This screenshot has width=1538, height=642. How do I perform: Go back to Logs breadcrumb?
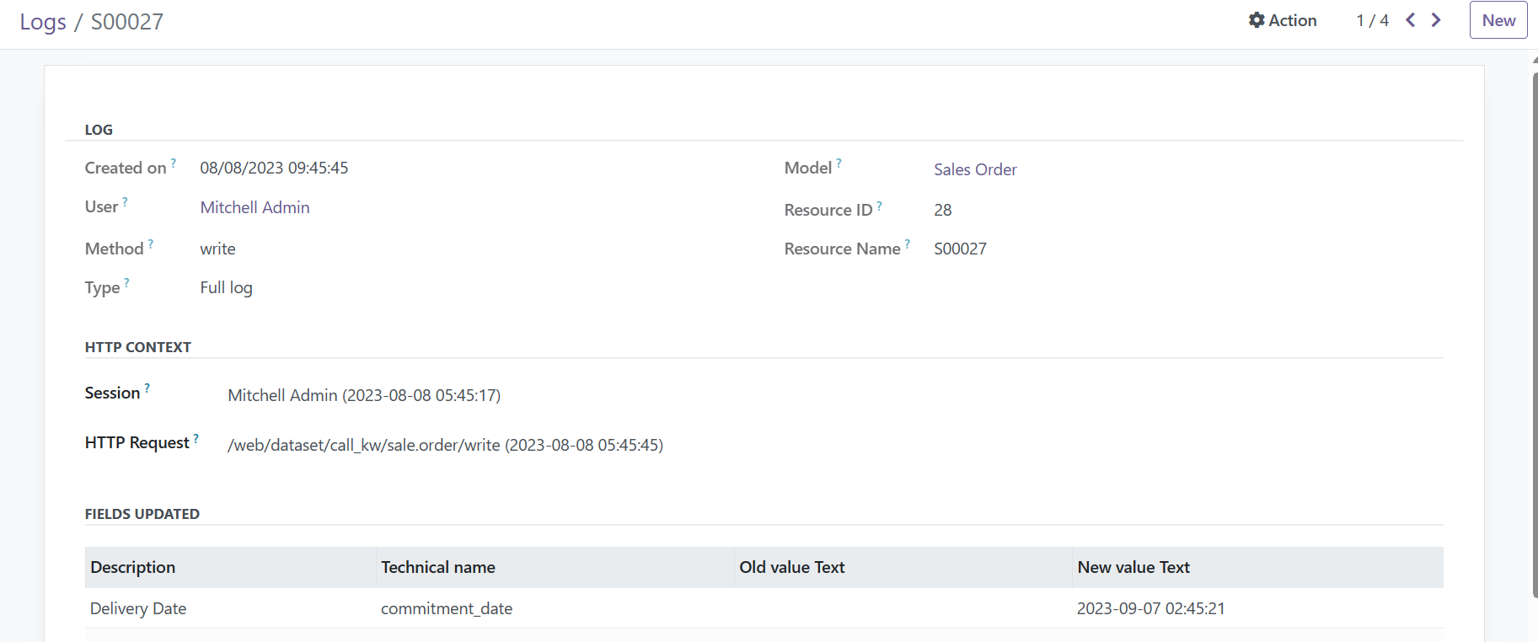43,22
